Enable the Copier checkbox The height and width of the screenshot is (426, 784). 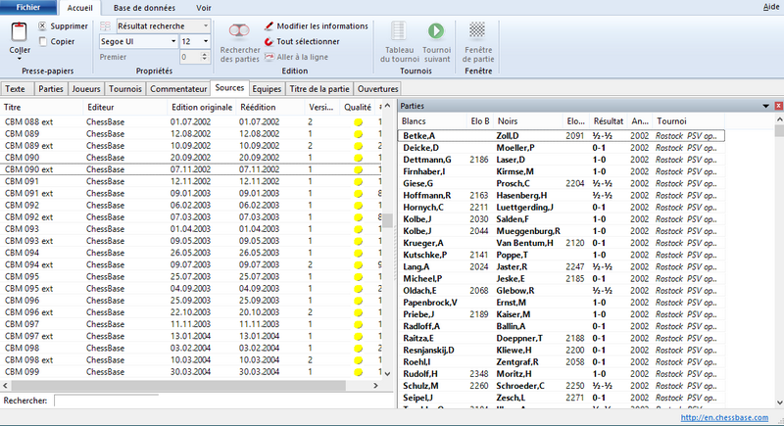click(42, 42)
